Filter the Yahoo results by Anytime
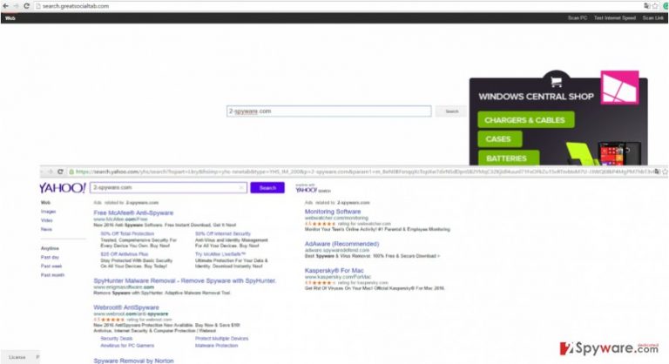The height and width of the screenshot is (364, 669). coord(50,248)
